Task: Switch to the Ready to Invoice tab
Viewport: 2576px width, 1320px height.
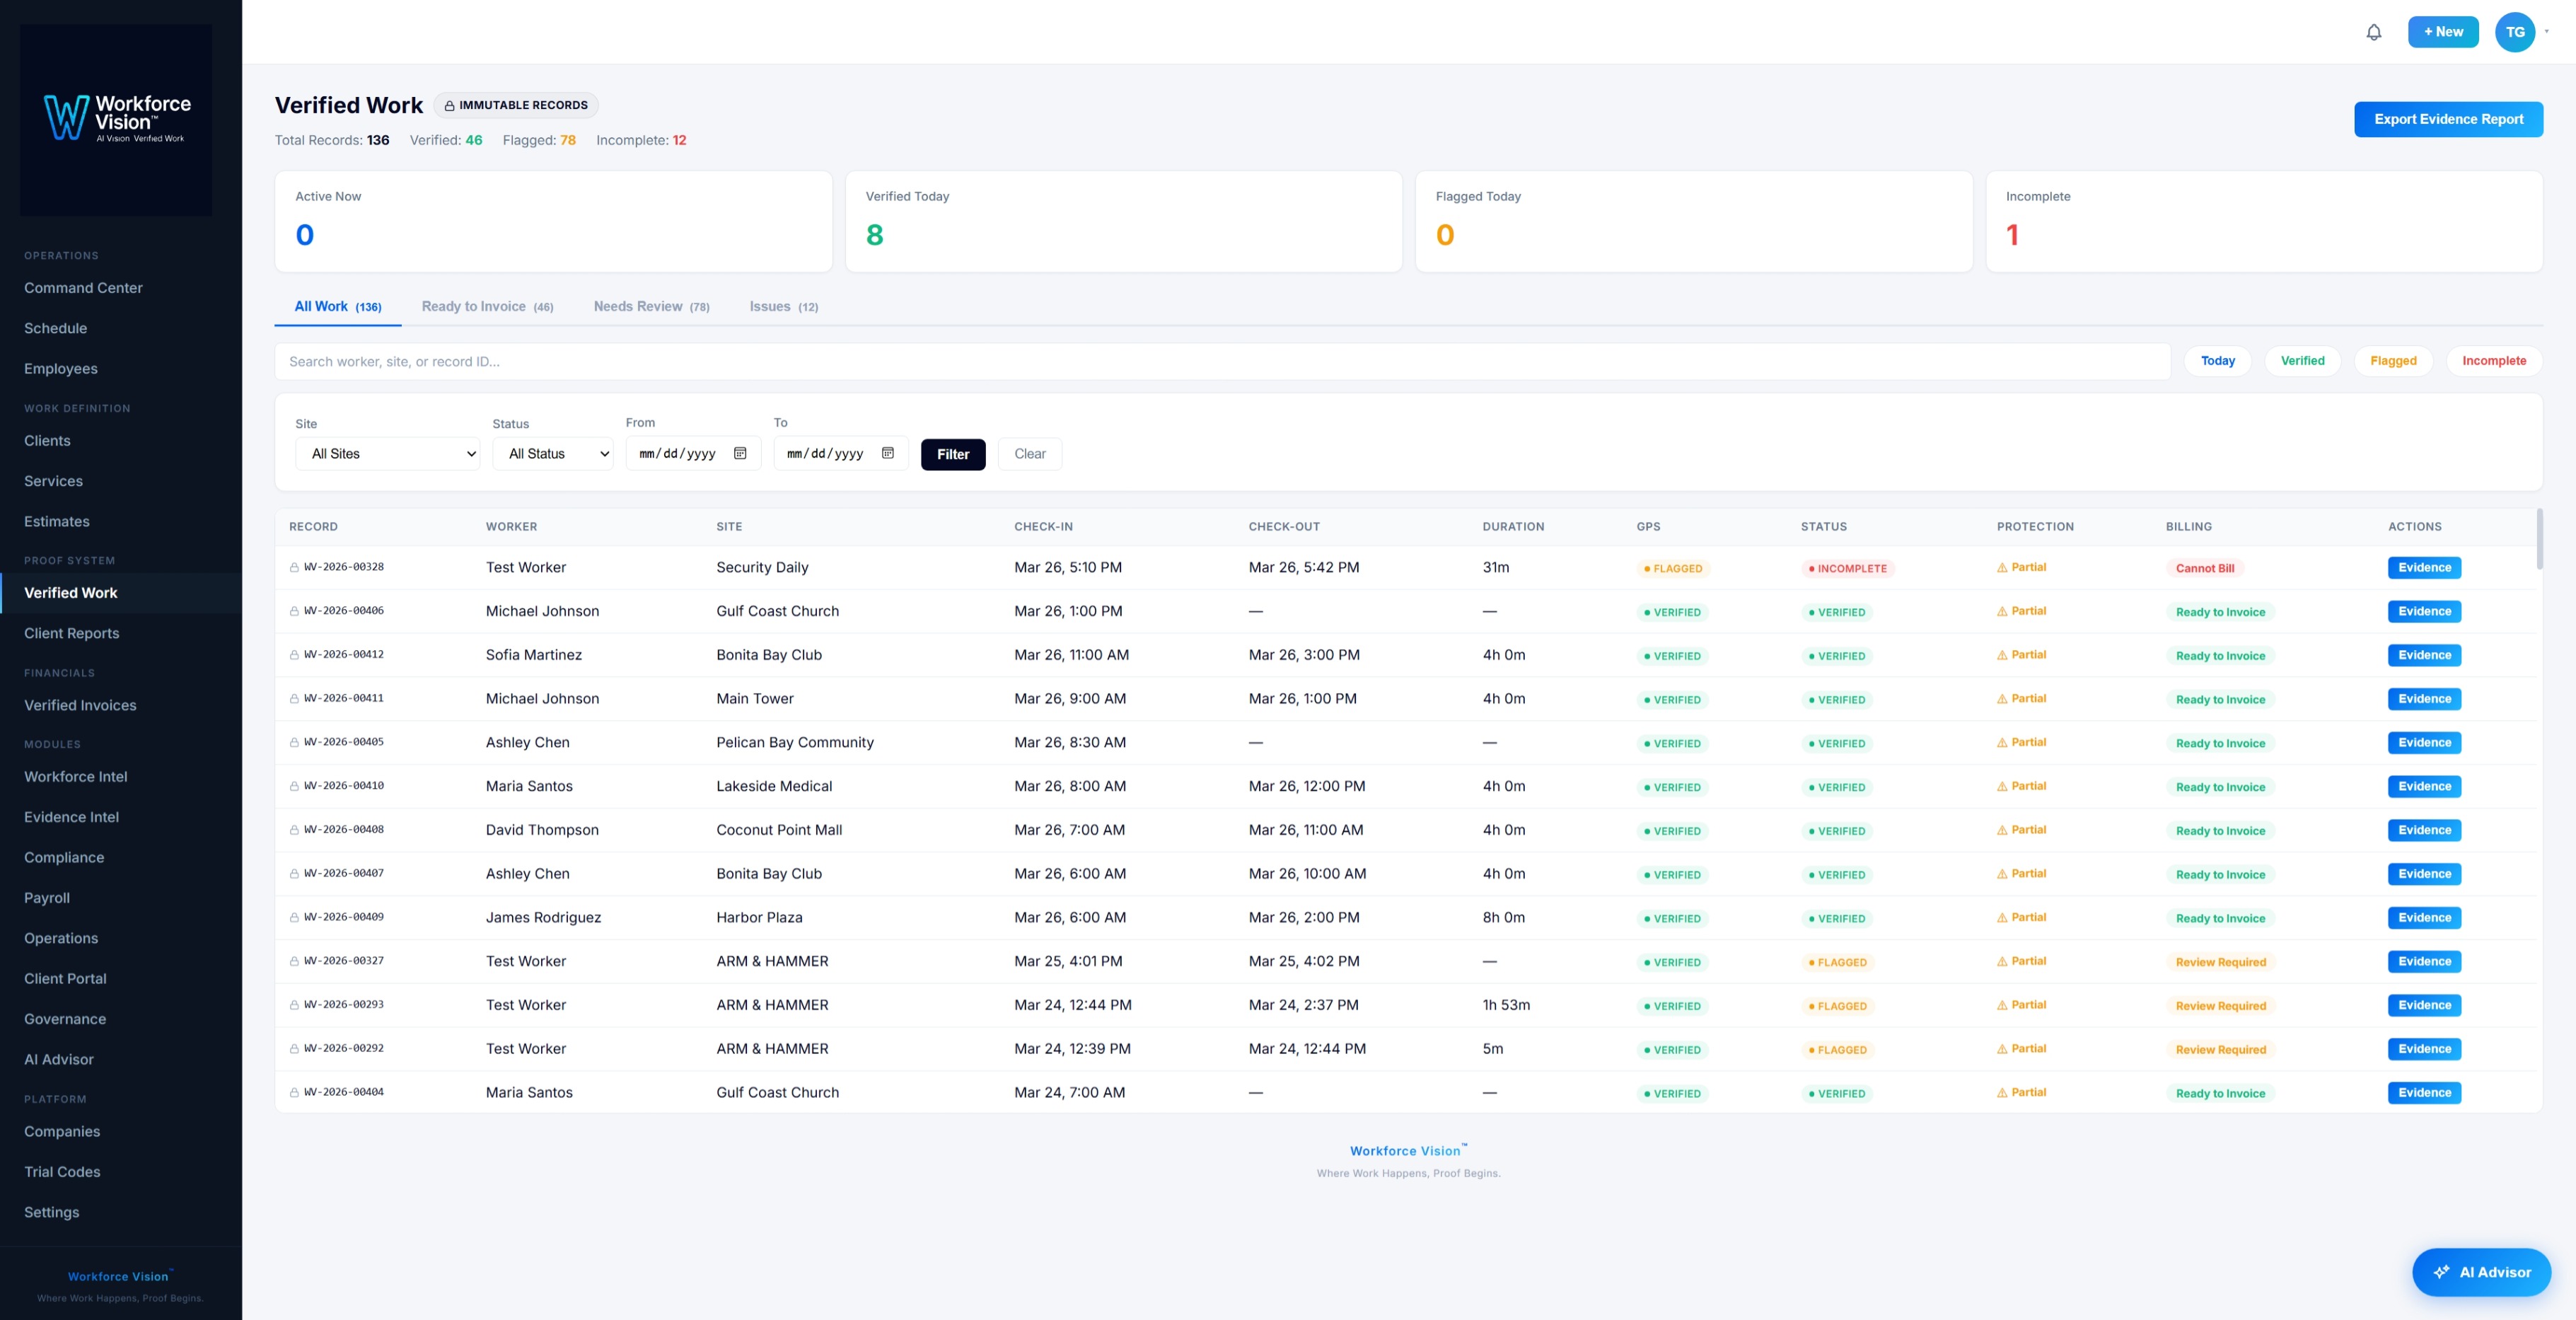Action: (x=487, y=306)
